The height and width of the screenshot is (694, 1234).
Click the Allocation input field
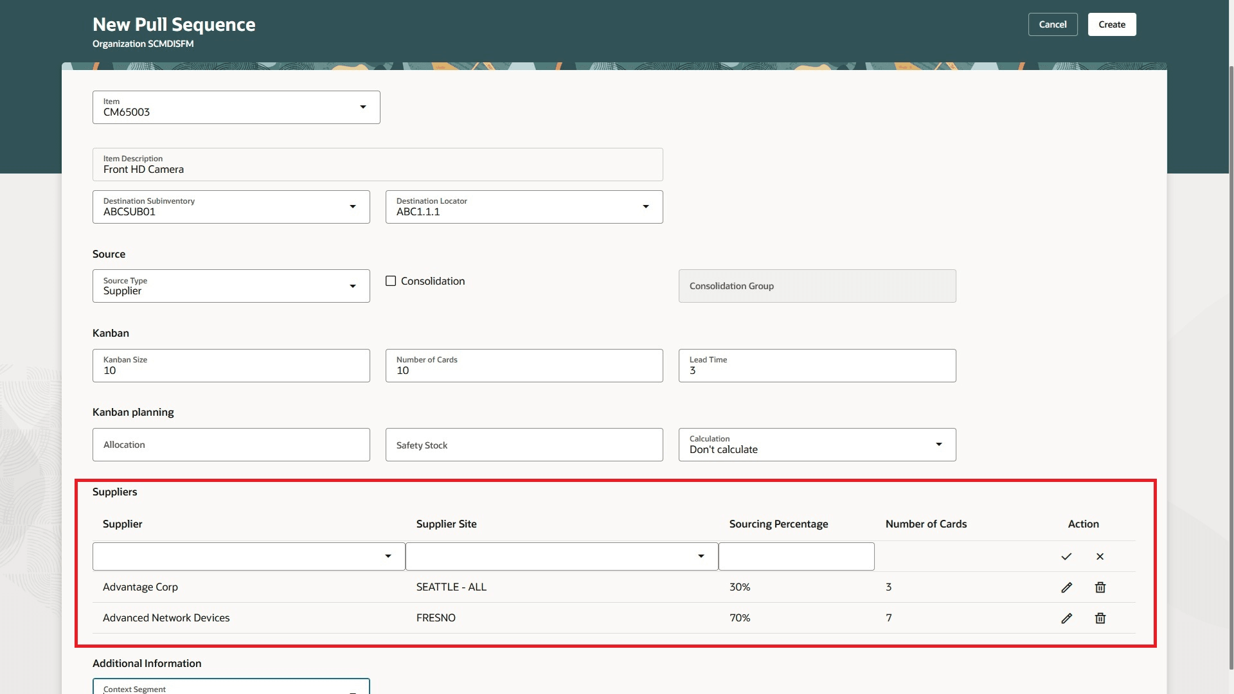[231, 445]
